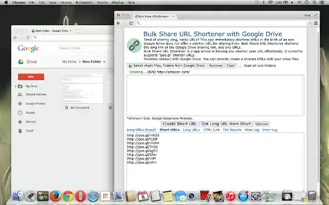Switch to the HTML Link tab

pos(211,130)
